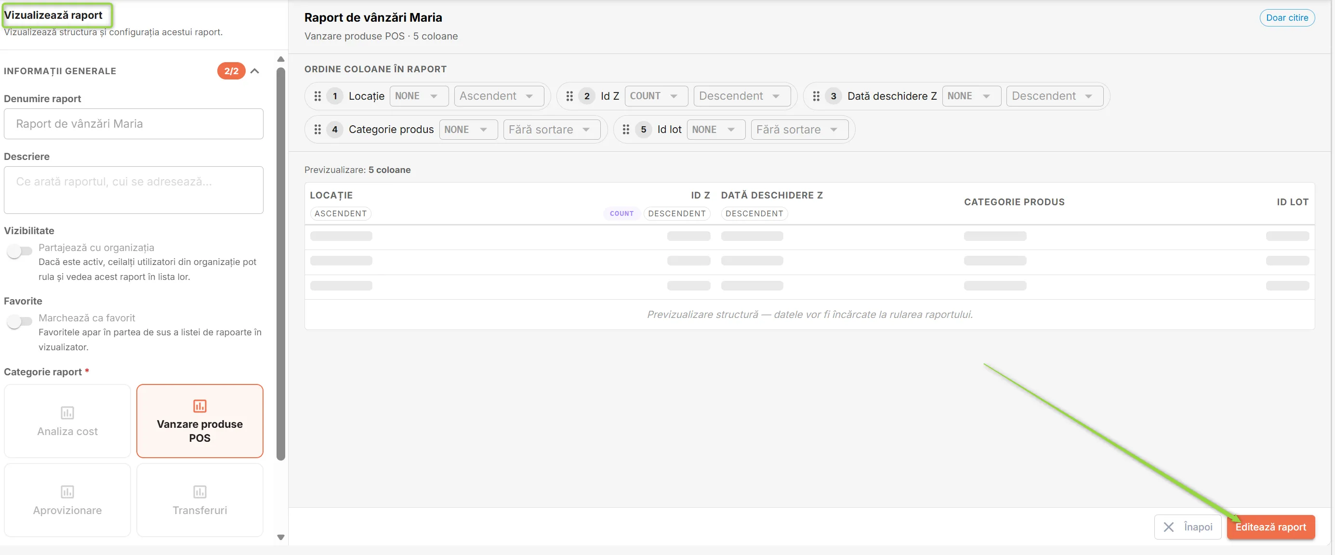Select the Transferuri category card
The height and width of the screenshot is (555, 1335).
(x=199, y=500)
